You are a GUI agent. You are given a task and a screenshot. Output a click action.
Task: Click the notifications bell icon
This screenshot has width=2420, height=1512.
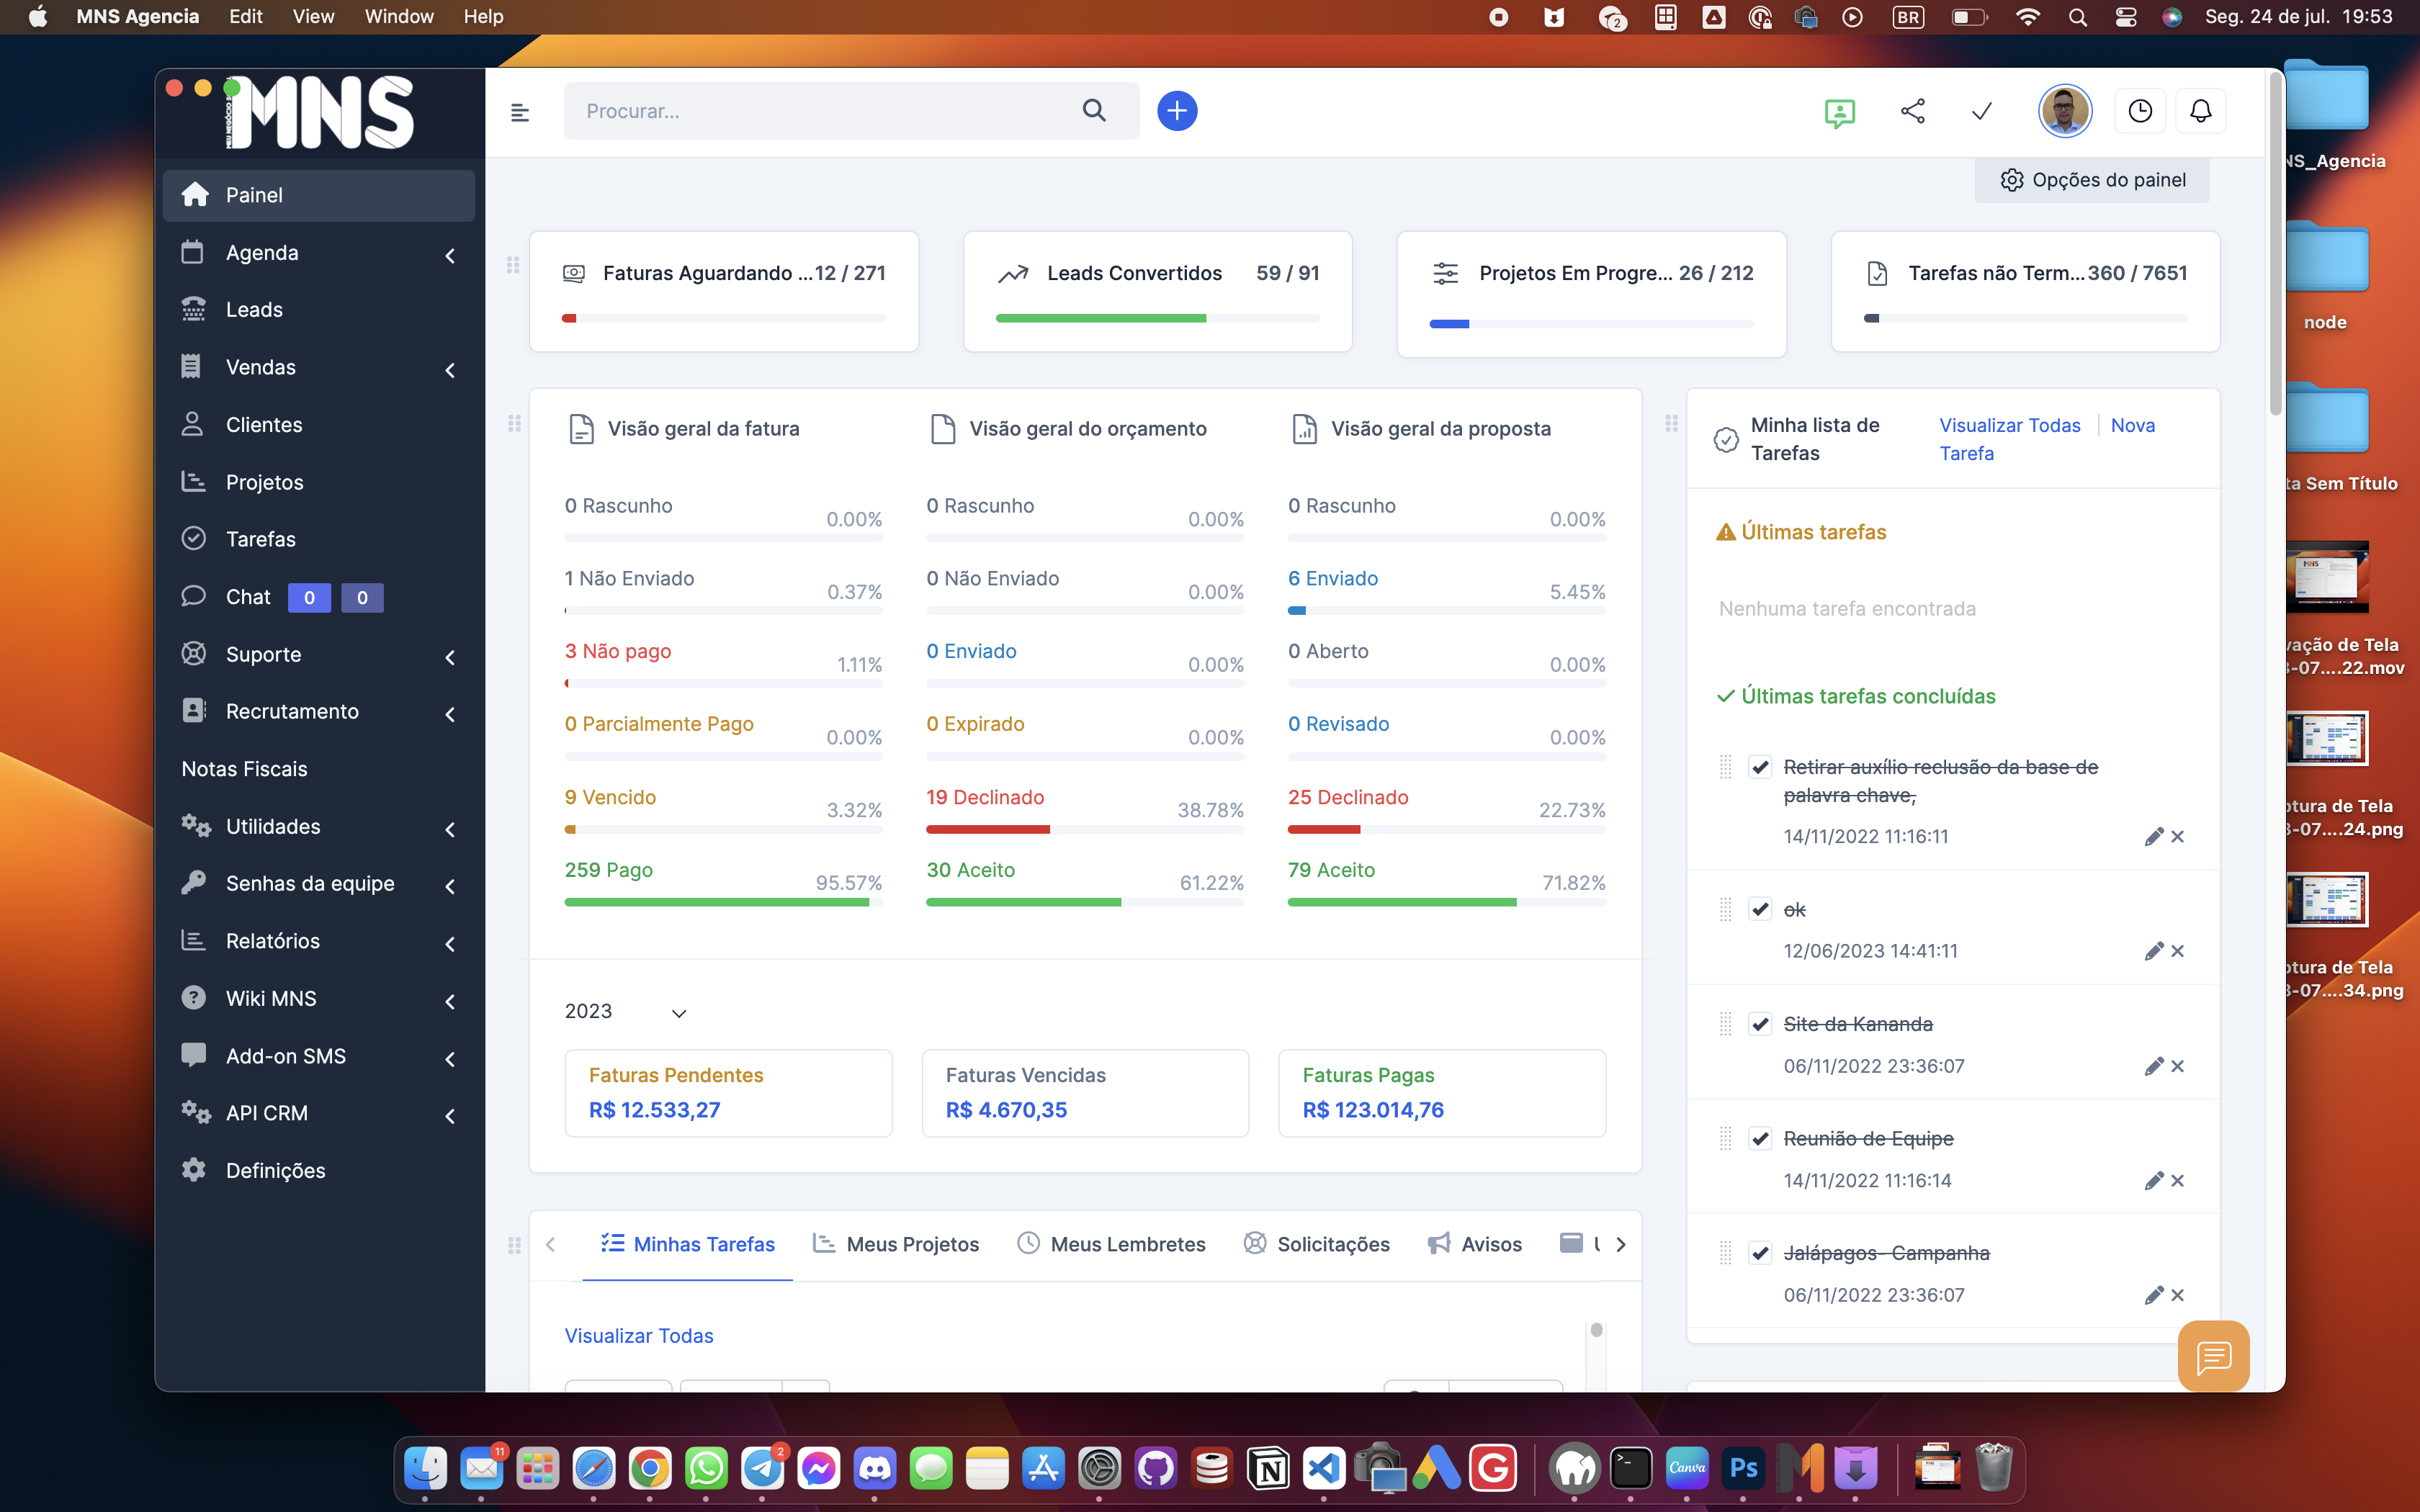(x=2200, y=111)
